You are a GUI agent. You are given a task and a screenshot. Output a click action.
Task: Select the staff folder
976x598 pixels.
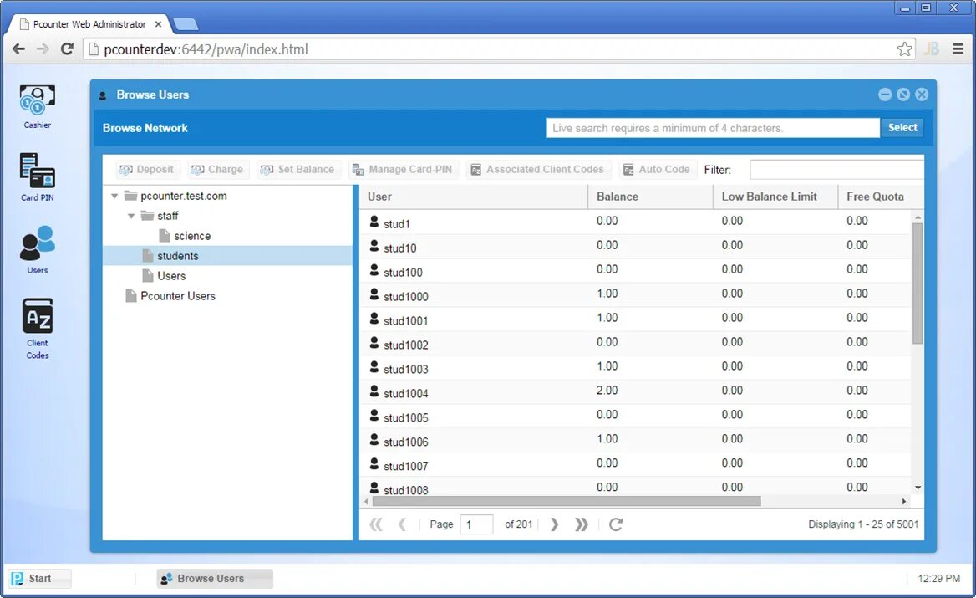tap(167, 216)
